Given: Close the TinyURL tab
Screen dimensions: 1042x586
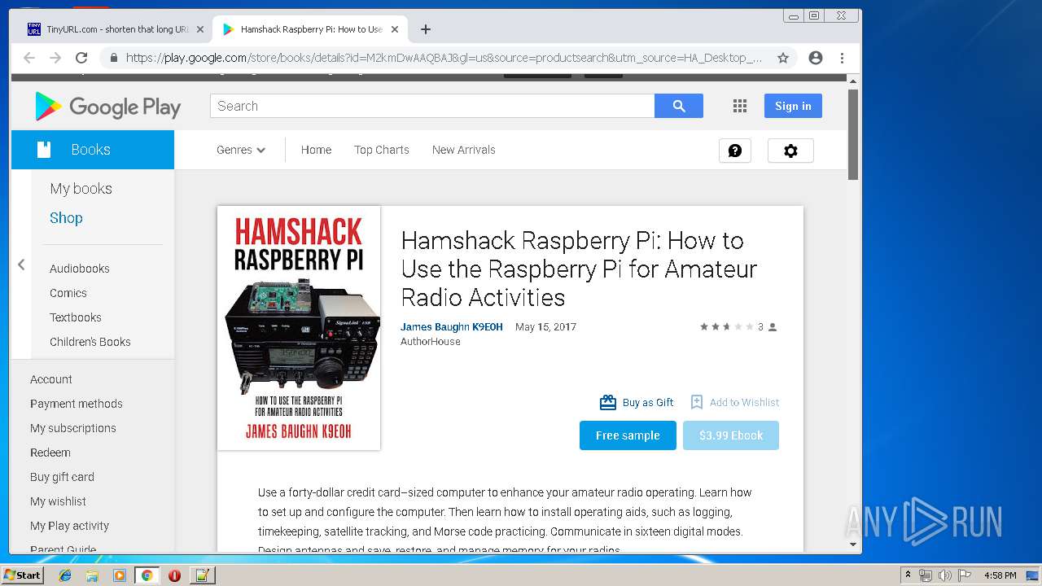Looking at the screenshot, I should (x=200, y=29).
